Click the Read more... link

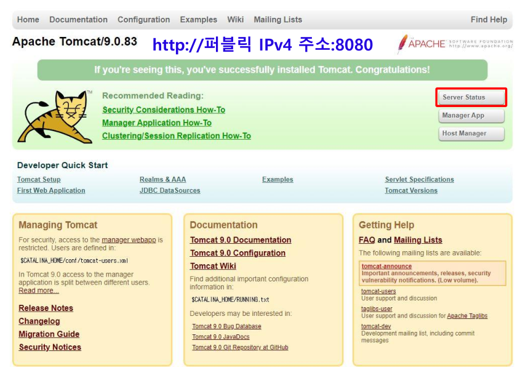(39, 291)
